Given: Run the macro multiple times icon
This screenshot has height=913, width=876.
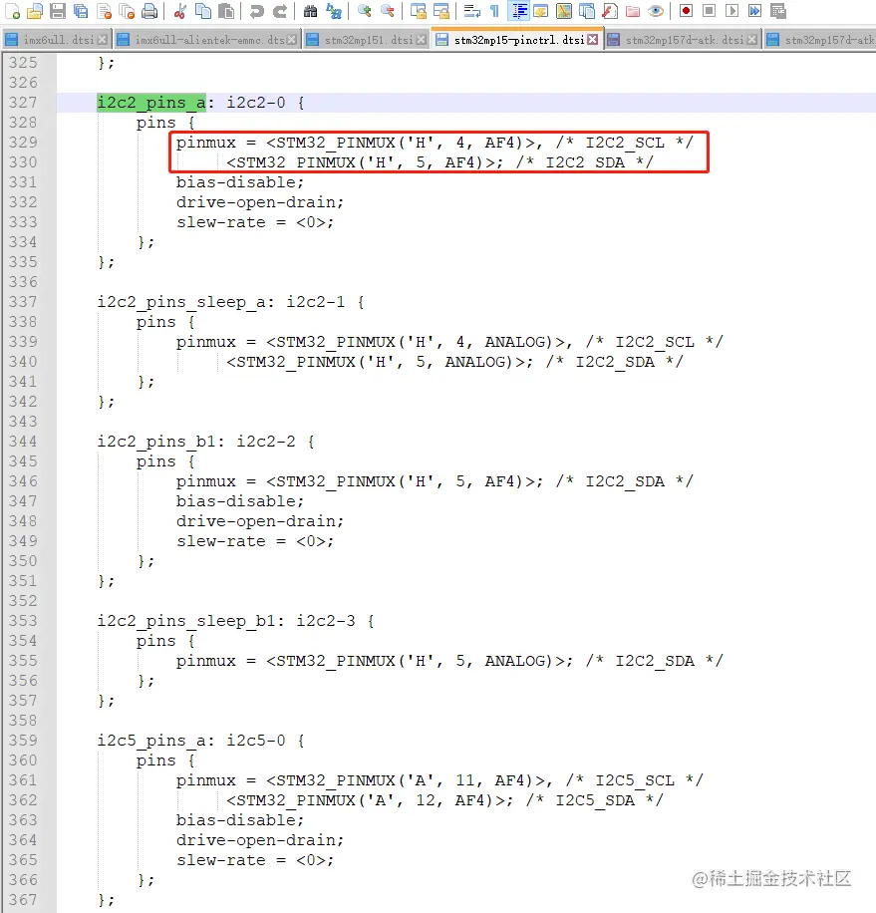Looking at the screenshot, I should pyautogui.click(x=755, y=11).
